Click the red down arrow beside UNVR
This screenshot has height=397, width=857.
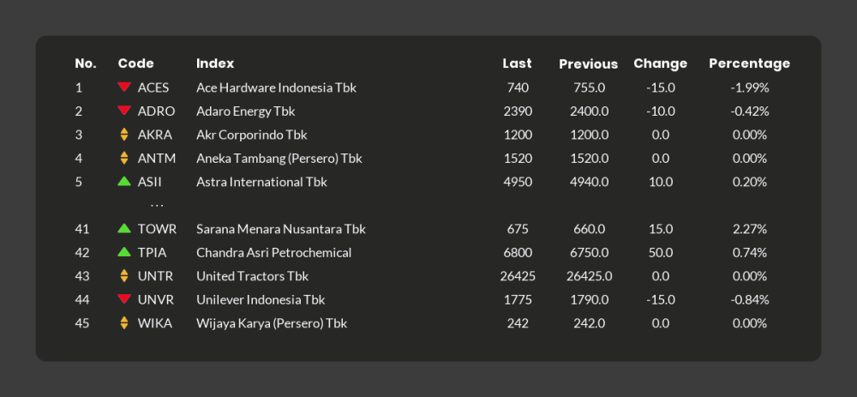[124, 299]
